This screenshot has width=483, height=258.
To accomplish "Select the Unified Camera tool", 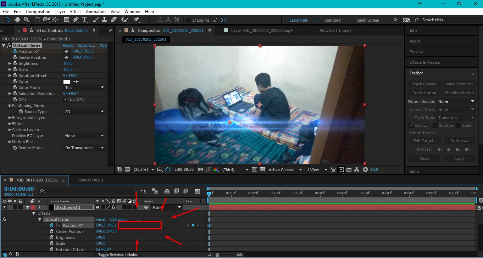I will (x=47, y=19).
